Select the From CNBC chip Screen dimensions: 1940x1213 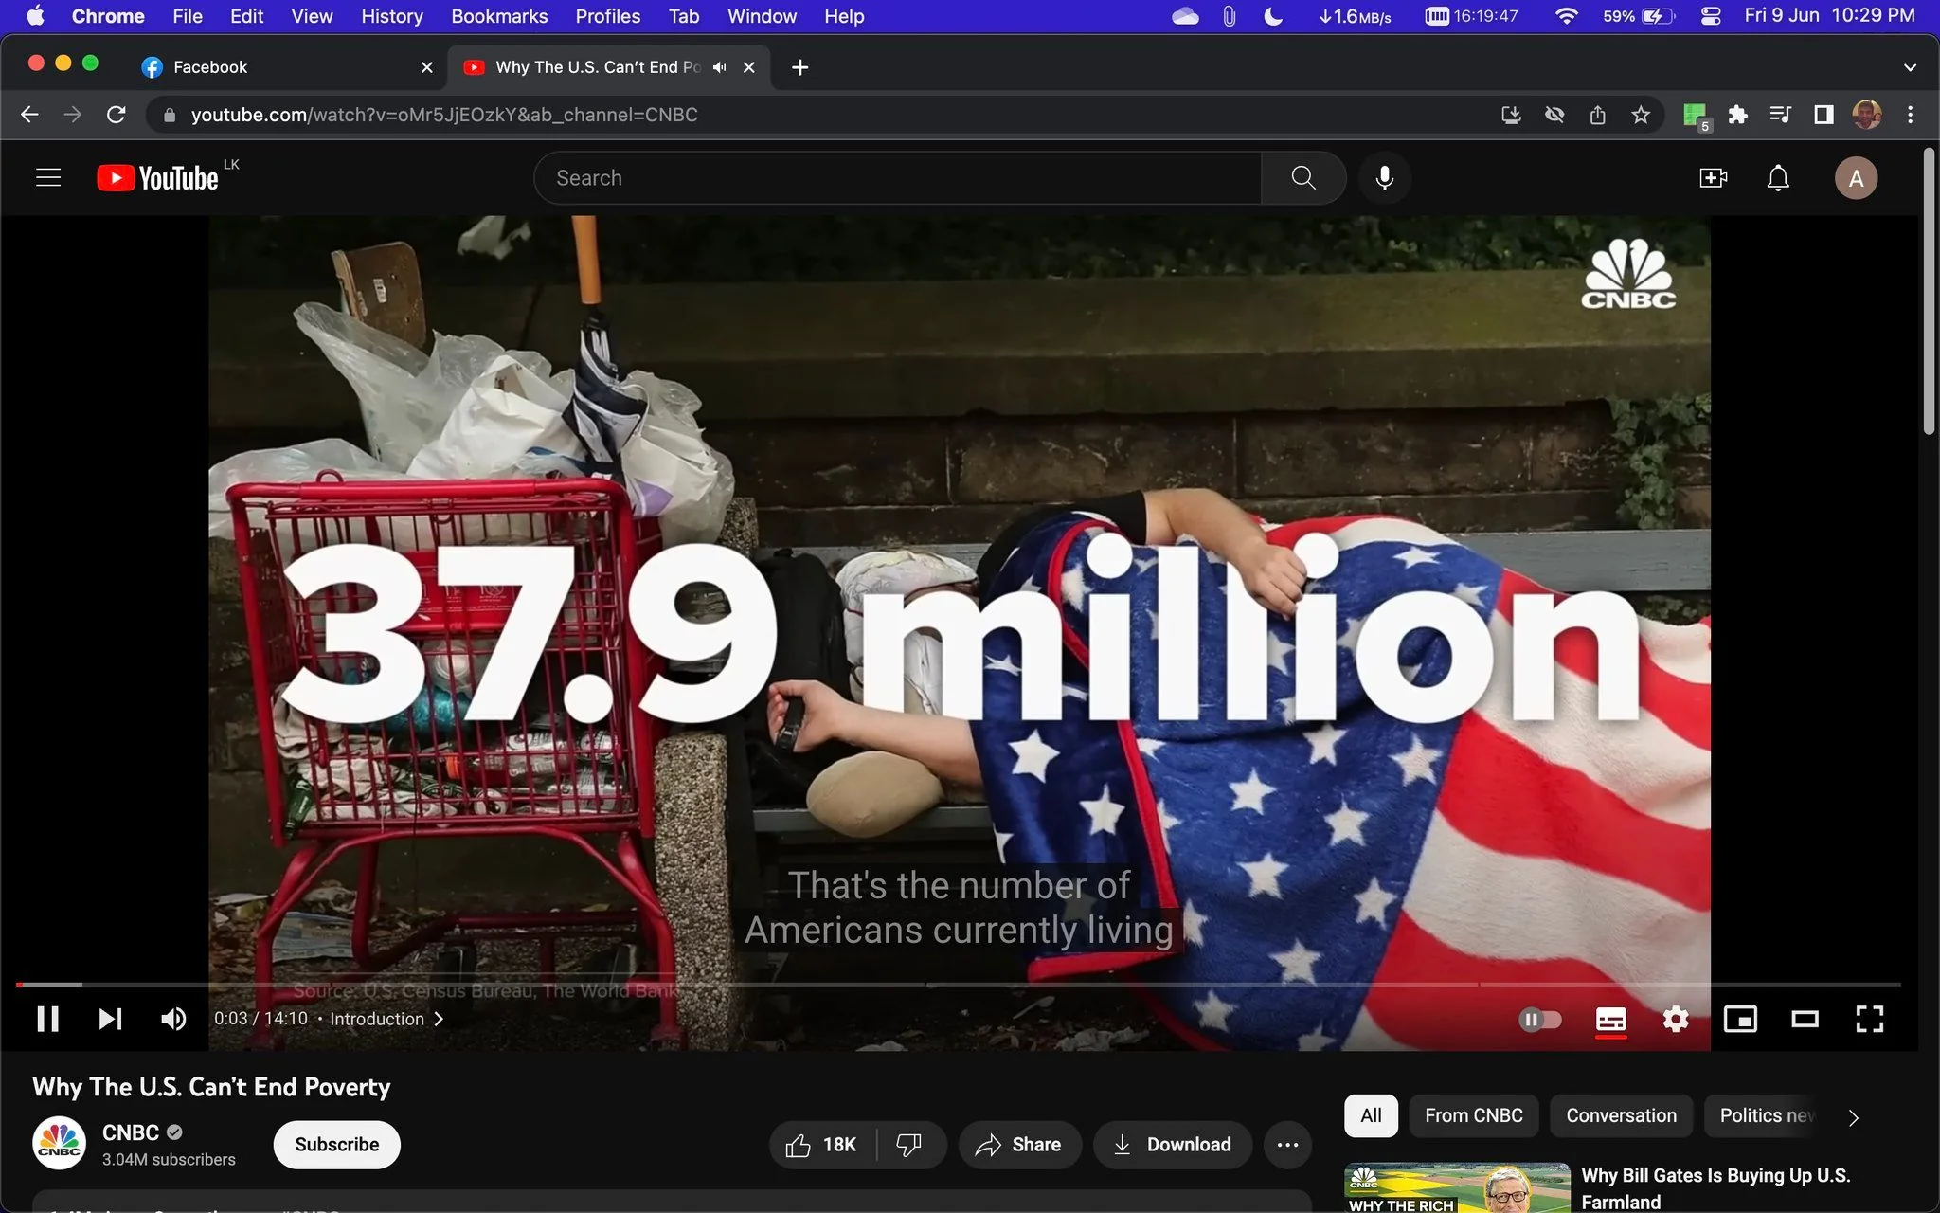click(1474, 1115)
